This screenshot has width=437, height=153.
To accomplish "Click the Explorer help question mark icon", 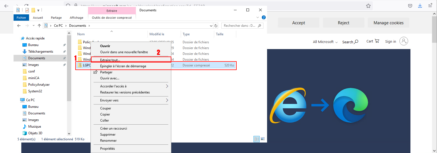I will click(x=263, y=17).
